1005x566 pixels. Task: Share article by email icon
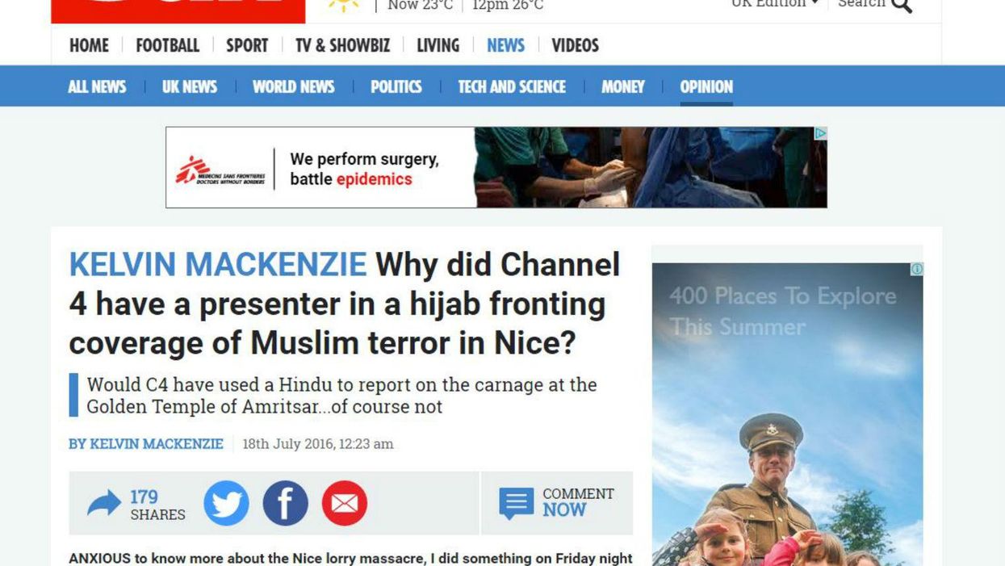click(x=345, y=504)
